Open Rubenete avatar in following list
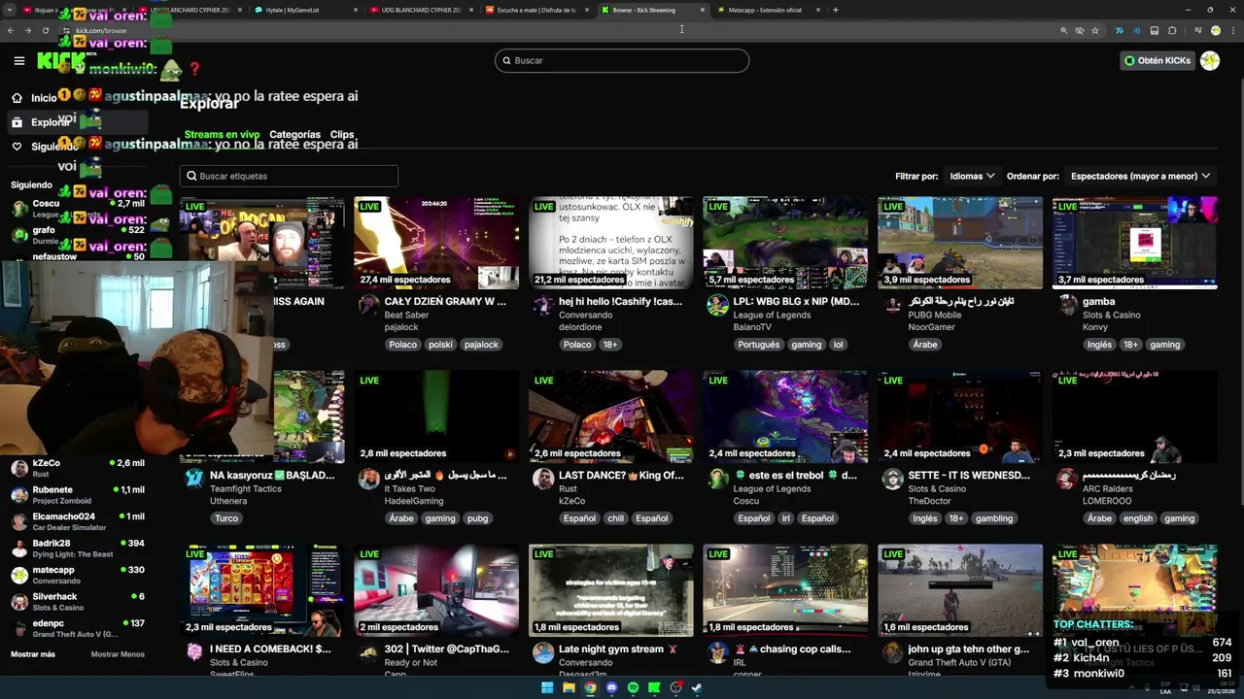Viewport: 1244px width, 699px height. pyautogui.click(x=19, y=495)
